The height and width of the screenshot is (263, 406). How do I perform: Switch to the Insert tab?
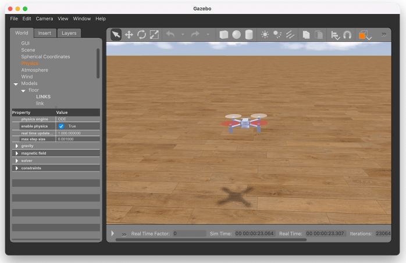pyautogui.click(x=45, y=33)
